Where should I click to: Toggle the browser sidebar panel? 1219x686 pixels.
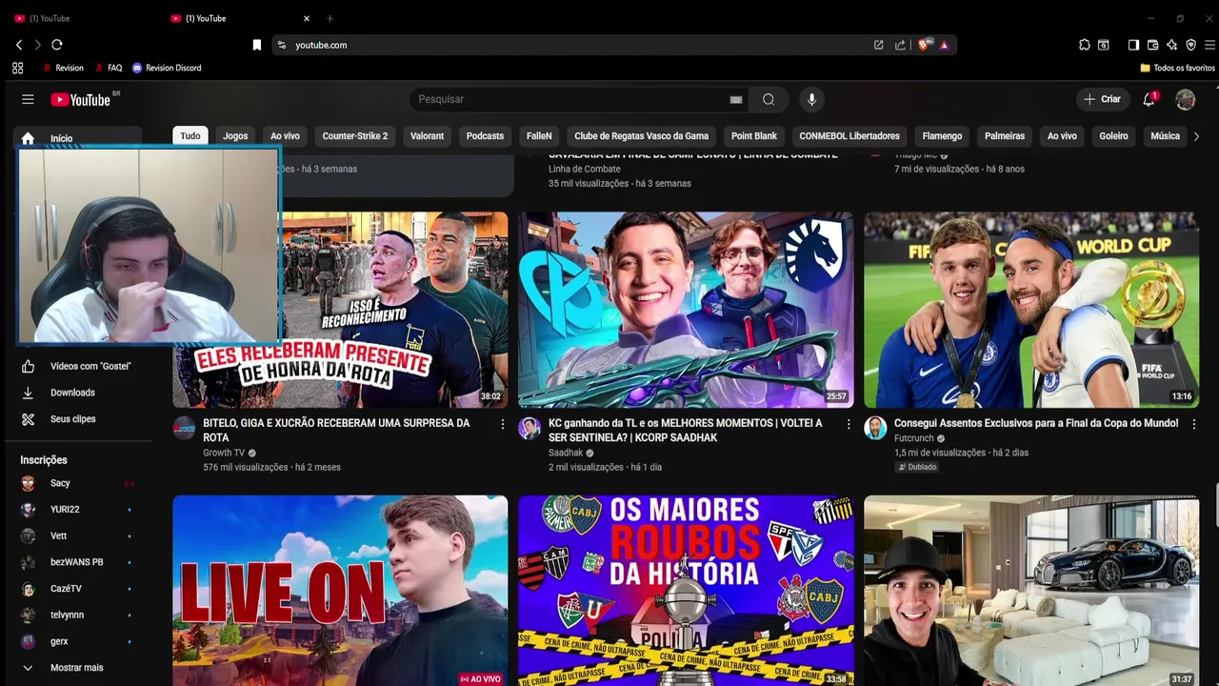coord(1133,45)
